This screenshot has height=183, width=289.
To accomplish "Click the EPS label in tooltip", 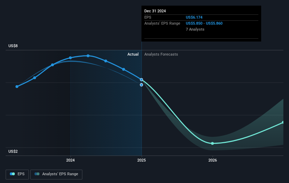I will 147,17.
